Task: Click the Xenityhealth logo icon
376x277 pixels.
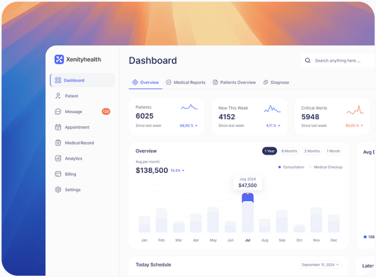Action: [x=59, y=59]
